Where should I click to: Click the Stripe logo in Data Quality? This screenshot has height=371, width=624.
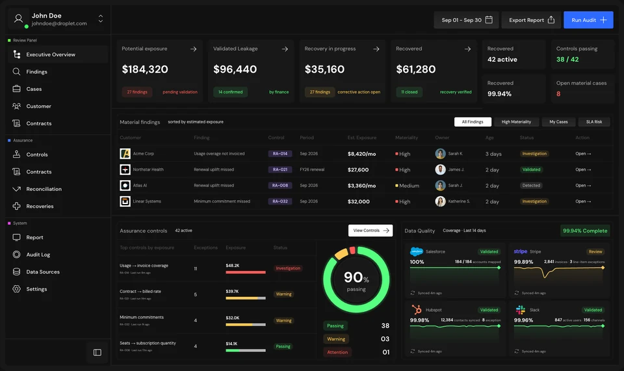pos(520,251)
